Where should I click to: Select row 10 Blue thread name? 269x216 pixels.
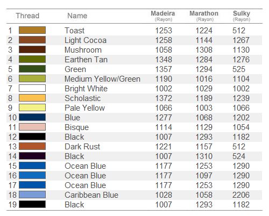73,118
